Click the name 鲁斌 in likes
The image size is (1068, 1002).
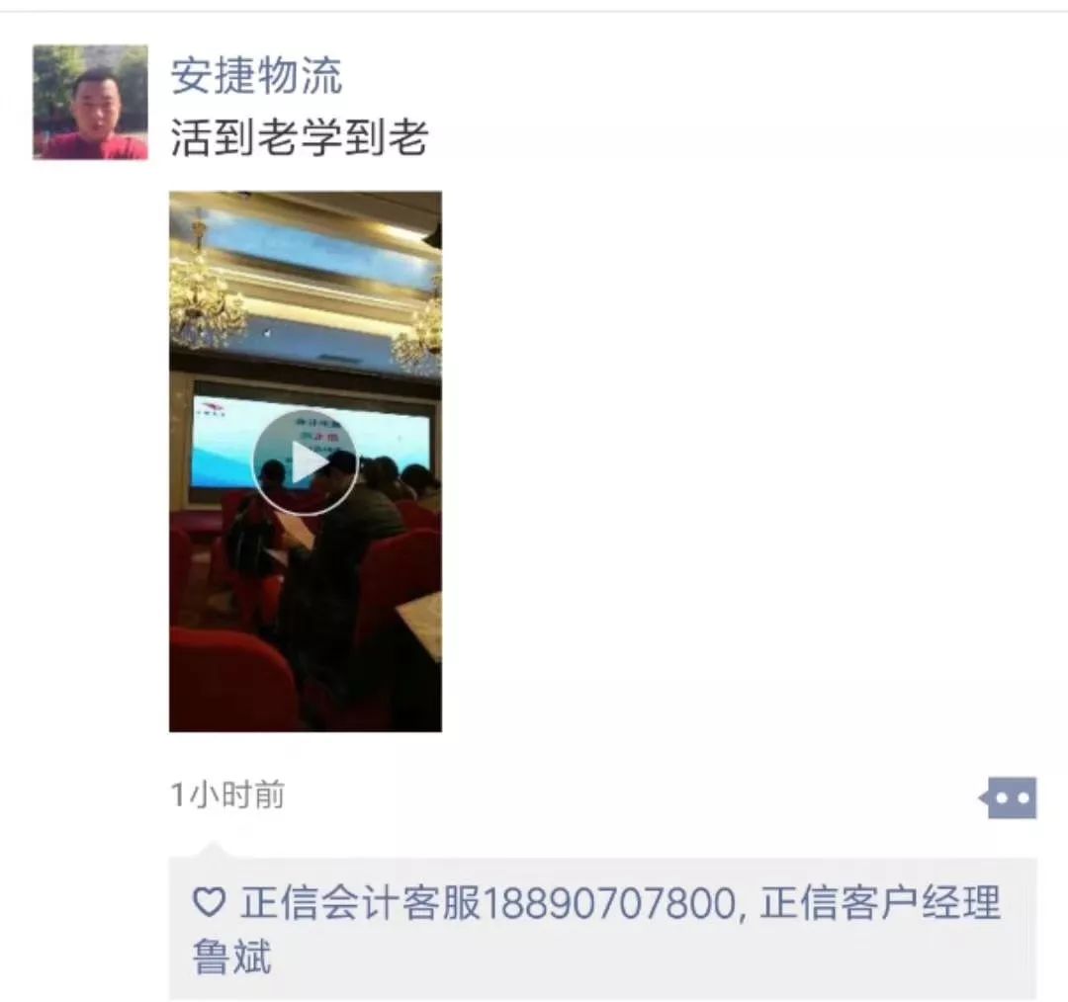(x=231, y=957)
